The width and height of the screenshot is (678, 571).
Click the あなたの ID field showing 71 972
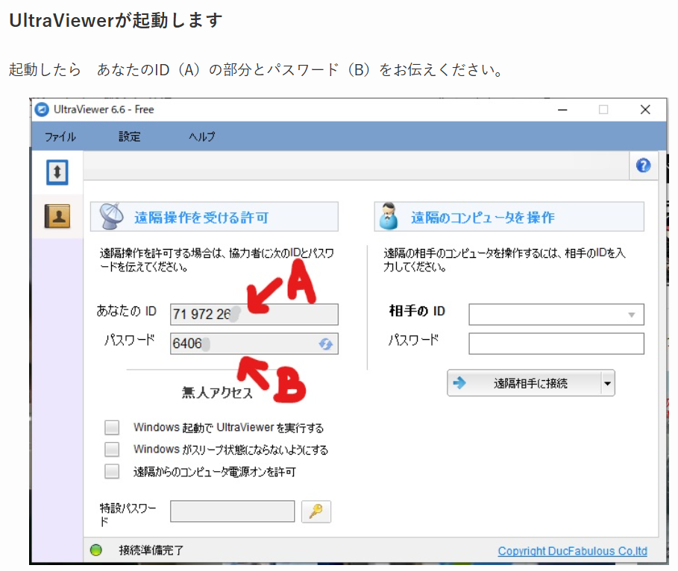(x=254, y=315)
